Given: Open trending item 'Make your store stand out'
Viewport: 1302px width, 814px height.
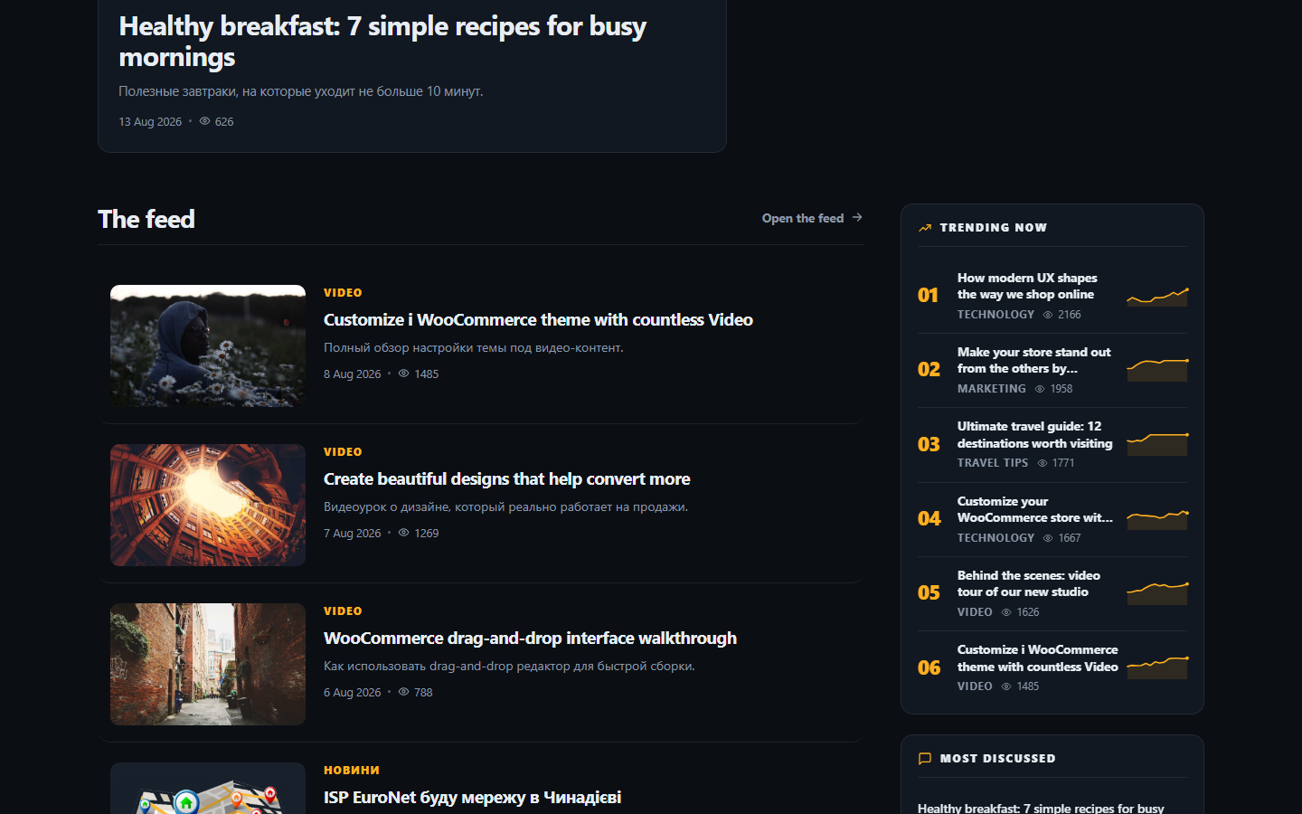Looking at the screenshot, I should 1033,360.
